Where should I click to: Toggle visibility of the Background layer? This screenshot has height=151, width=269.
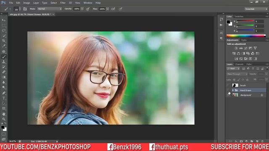pyautogui.click(x=228, y=95)
